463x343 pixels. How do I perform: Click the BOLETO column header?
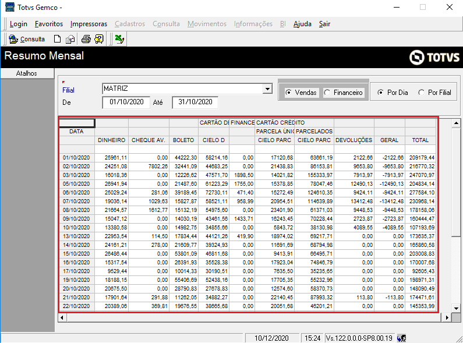pyautogui.click(x=183, y=140)
